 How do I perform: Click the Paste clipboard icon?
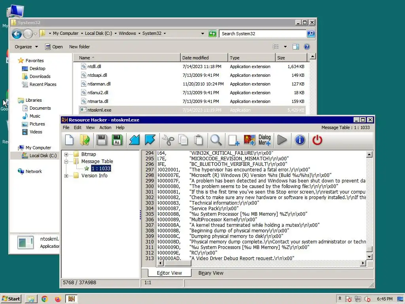(199, 140)
